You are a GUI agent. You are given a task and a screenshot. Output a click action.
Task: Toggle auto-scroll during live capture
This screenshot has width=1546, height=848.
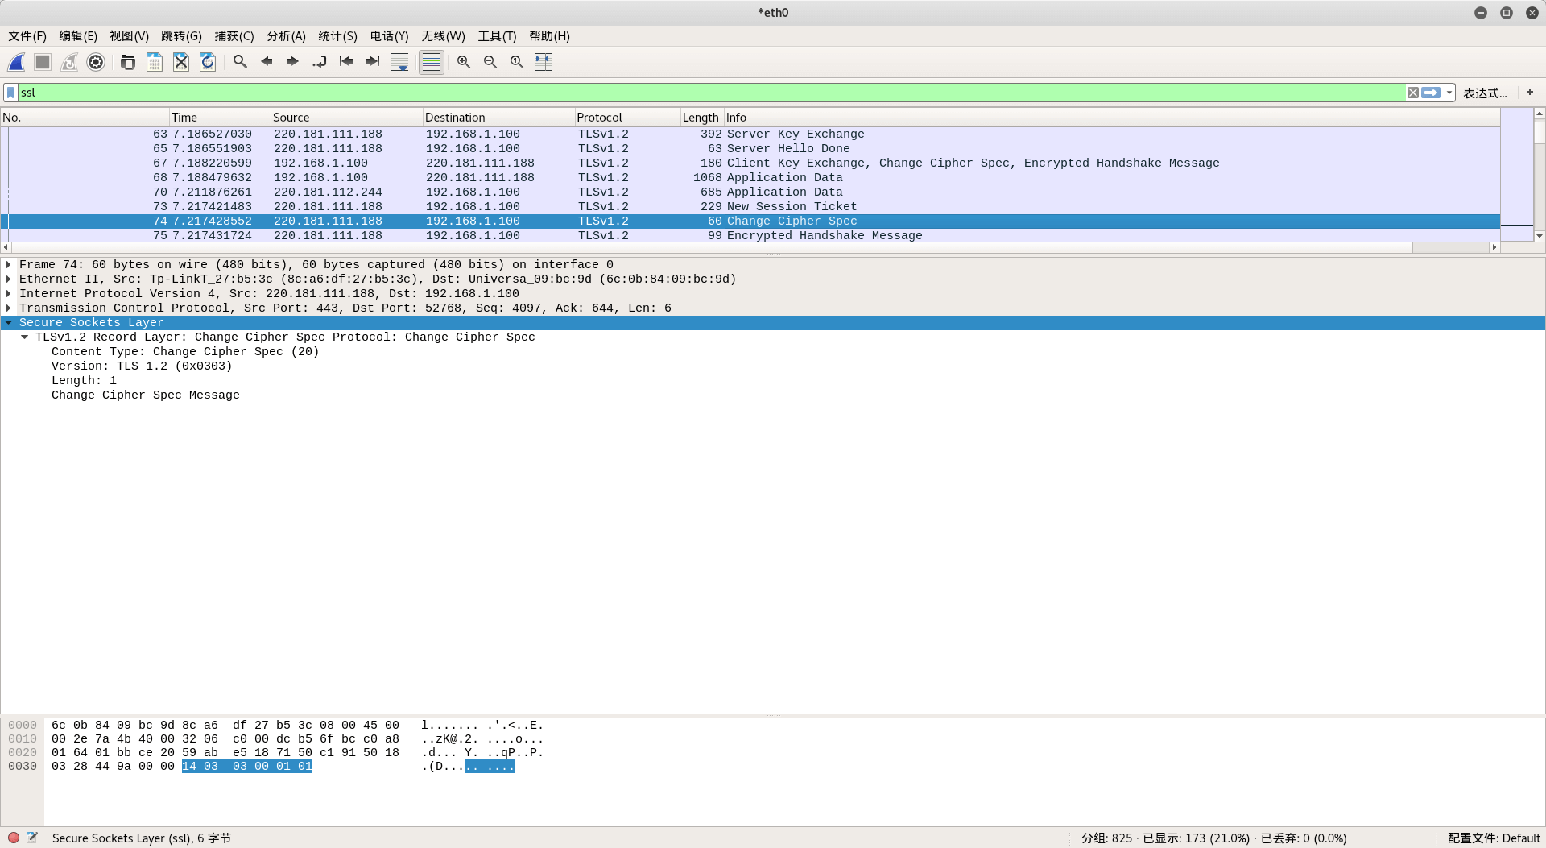tap(399, 62)
